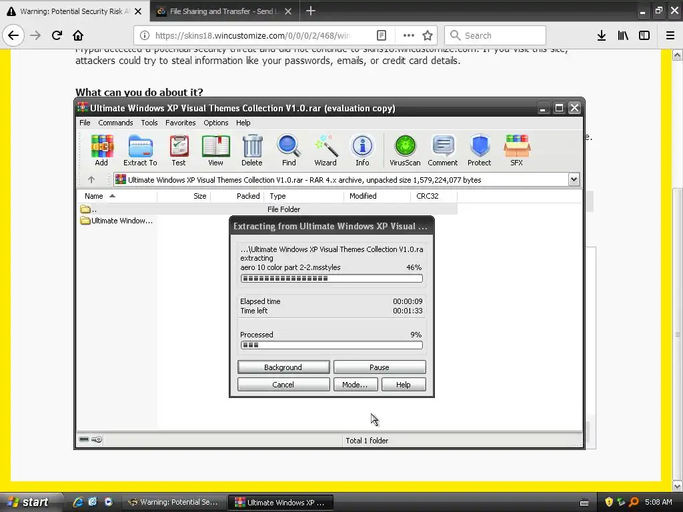Open the Firefox library icon
Screen dimensions: 683x512
623,35
